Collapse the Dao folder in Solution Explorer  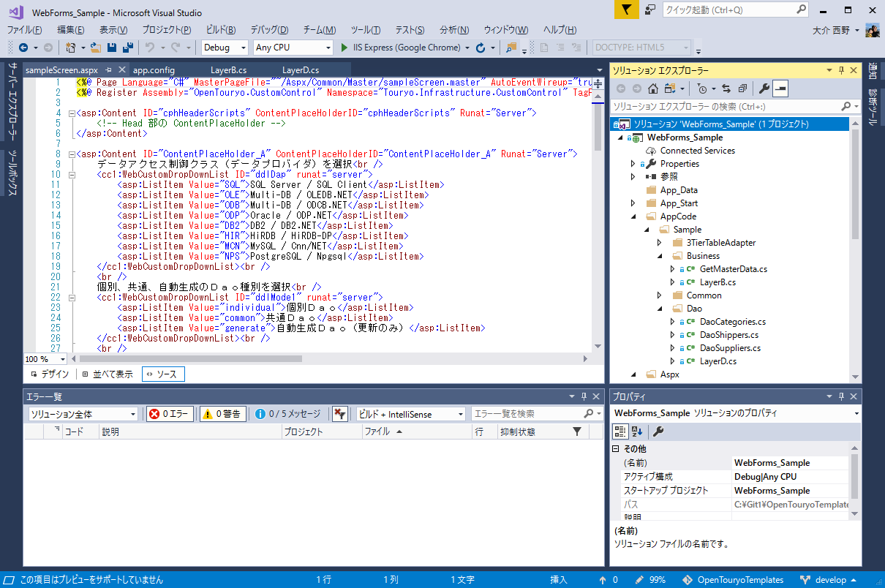[660, 309]
